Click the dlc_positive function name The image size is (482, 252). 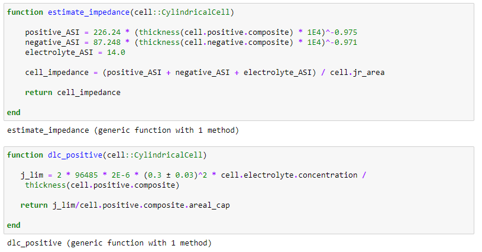click(75, 155)
